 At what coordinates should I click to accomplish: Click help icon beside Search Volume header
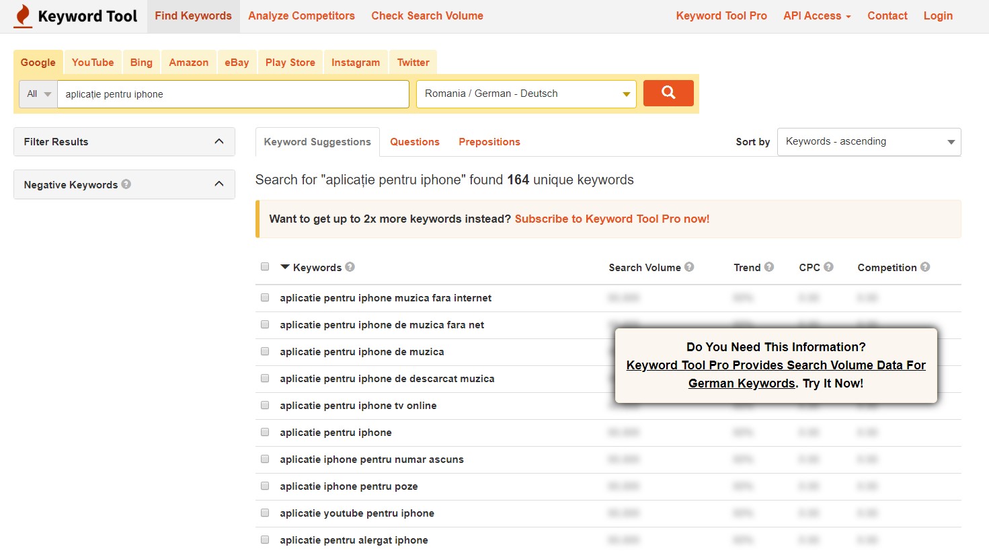pyautogui.click(x=689, y=267)
